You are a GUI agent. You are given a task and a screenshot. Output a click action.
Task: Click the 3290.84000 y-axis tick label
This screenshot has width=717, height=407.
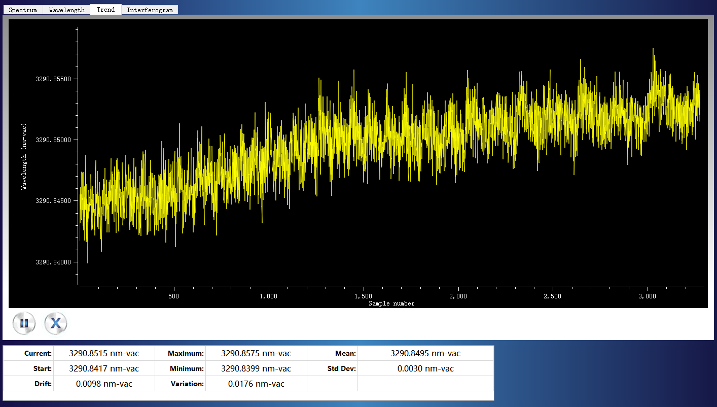pyautogui.click(x=53, y=262)
